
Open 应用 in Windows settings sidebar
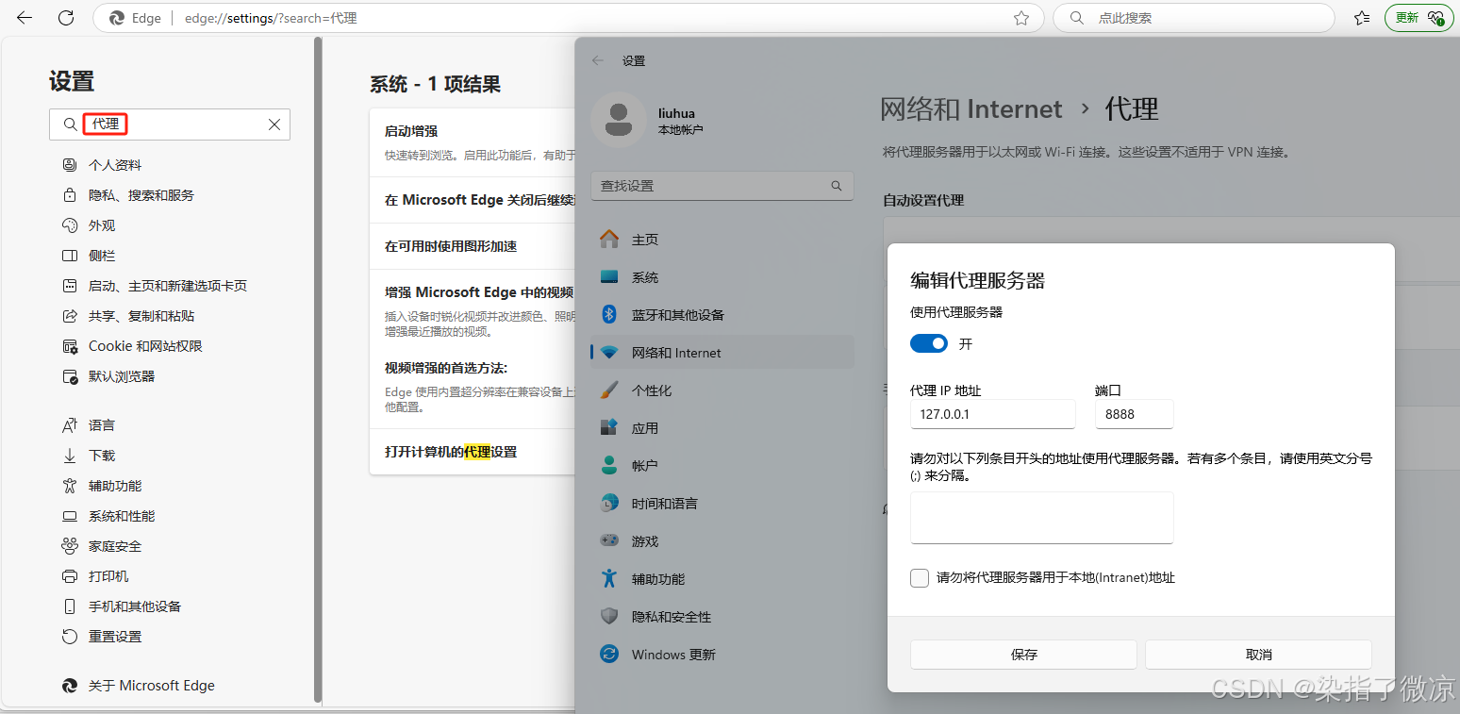pyautogui.click(x=722, y=428)
